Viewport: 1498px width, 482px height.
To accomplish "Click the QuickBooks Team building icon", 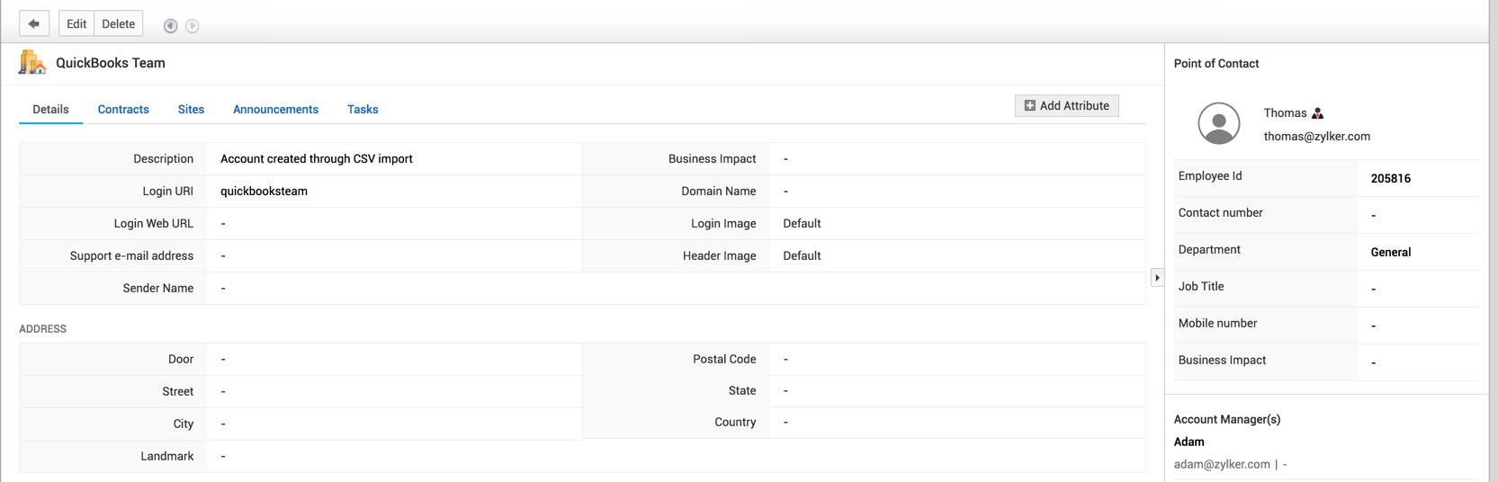I will [x=32, y=63].
